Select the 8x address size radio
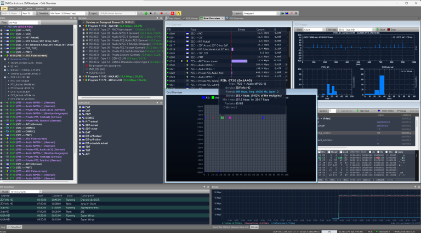Screen dimensions: 421x233 [378, 152]
